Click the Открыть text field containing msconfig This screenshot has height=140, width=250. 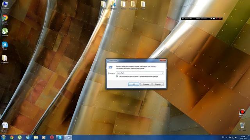139,73
